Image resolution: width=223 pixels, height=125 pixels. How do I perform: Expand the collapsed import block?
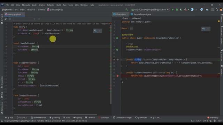click(132, 28)
